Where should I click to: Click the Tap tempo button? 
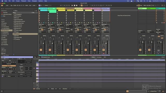11,5
